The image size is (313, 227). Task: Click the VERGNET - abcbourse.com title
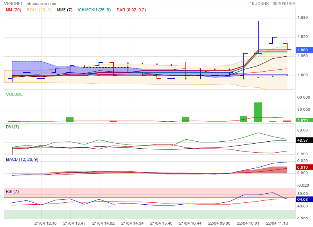(30, 4)
